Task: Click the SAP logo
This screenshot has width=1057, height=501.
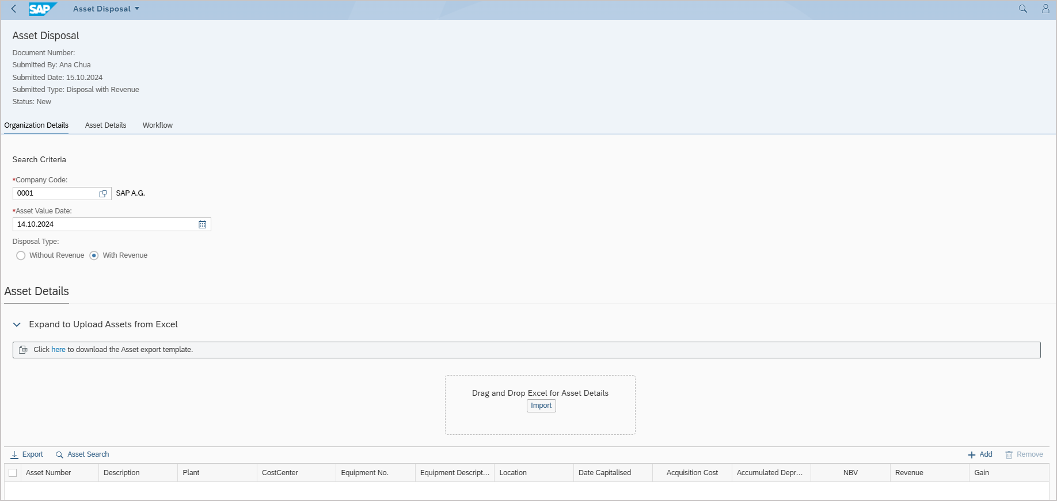Action: pyautogui.click(x=43, y=9)
